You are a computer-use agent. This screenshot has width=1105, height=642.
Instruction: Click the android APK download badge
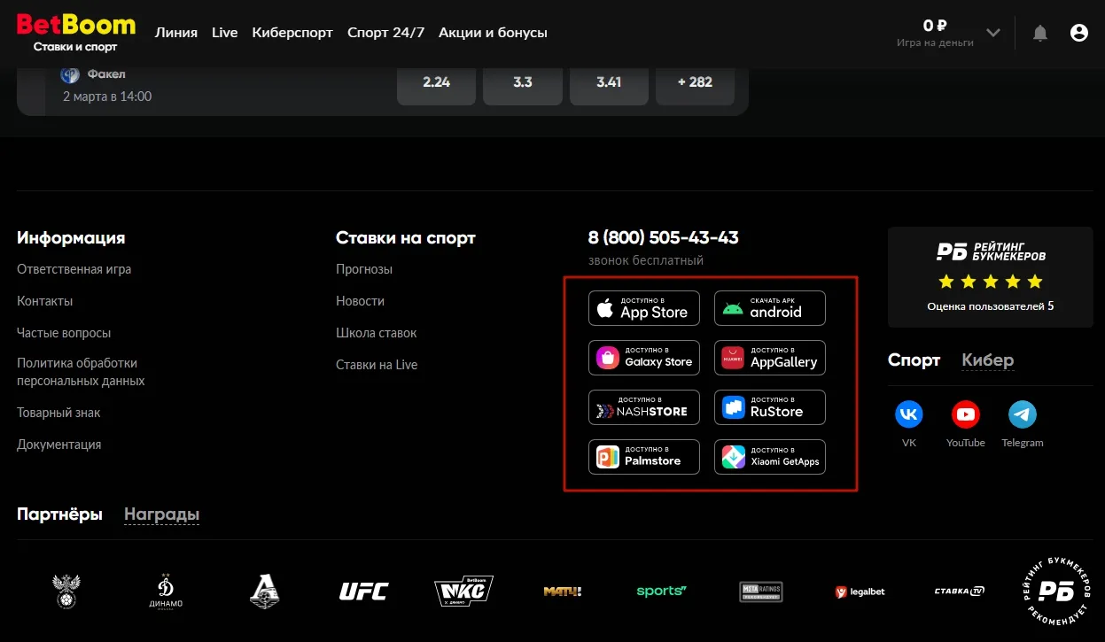(x=769, y=307)
